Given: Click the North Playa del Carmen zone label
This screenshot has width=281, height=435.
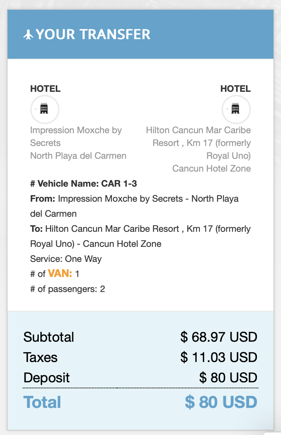Looking at the screenshot, I should (78, 156).
